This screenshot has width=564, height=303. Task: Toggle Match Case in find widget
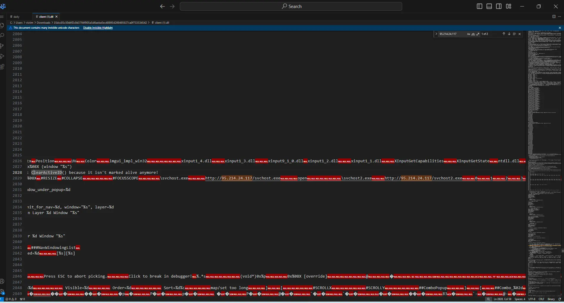pyautogui.click(x=468, y=34)
